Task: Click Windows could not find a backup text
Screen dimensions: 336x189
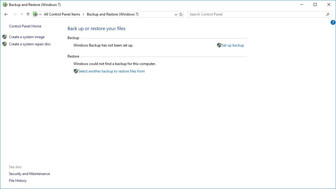Action: [115, 64]
